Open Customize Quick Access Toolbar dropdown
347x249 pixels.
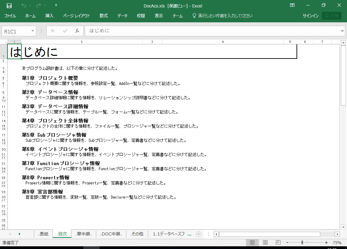coord(56,5)
